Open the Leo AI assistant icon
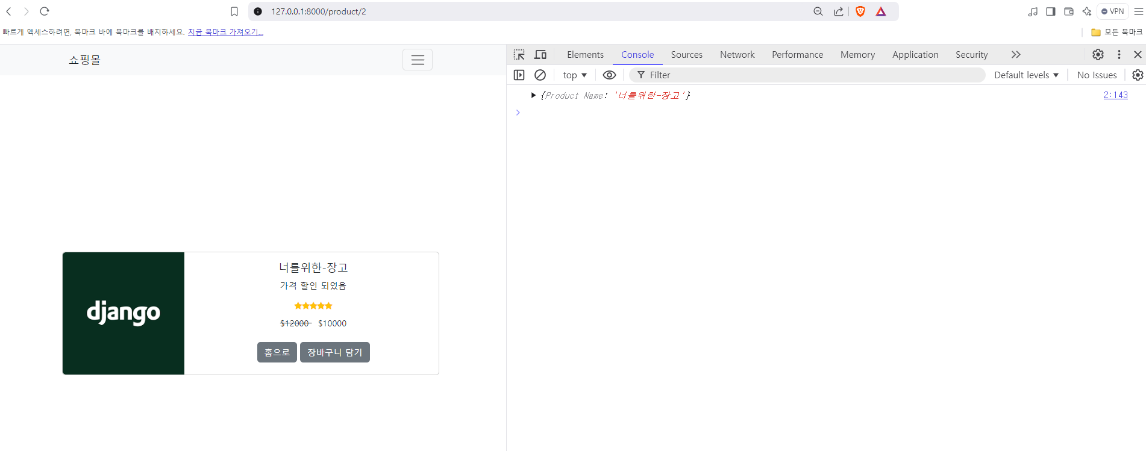Screen dimensions: 1146x451 tap(1087, 11)
